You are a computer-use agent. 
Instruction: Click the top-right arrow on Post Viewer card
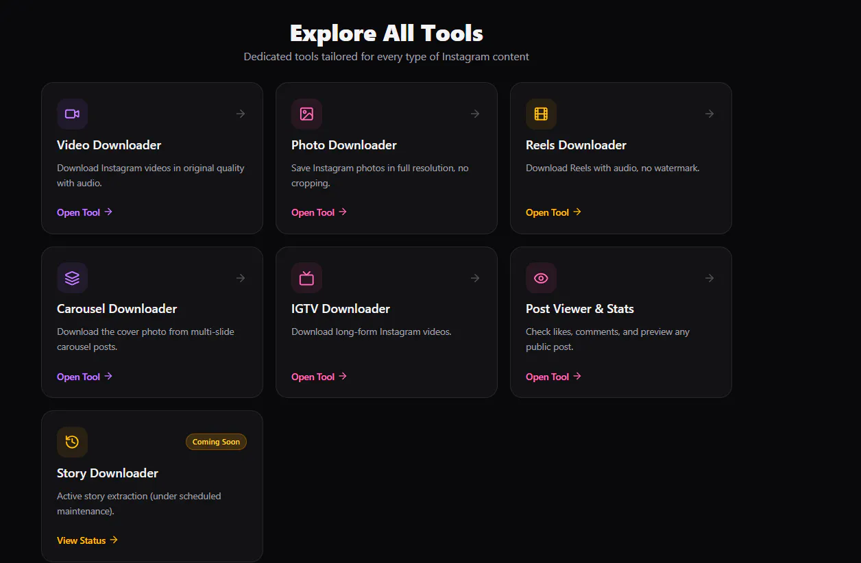click(x=710, y=278)
